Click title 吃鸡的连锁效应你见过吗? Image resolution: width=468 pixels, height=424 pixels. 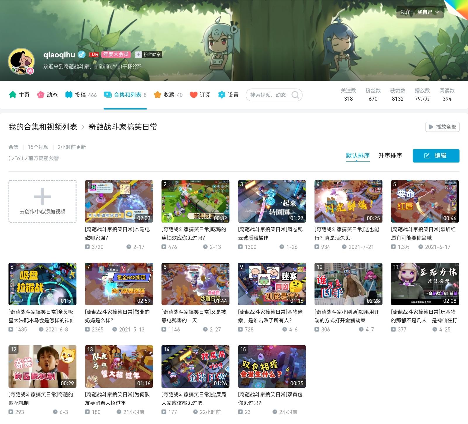click(x=194, y=233)
